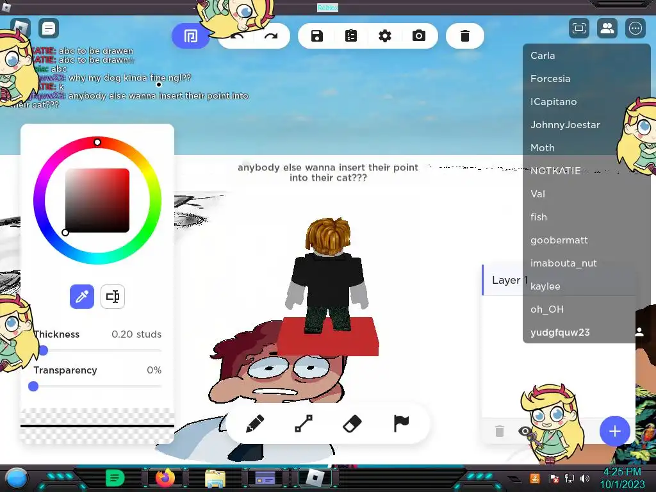Click the screen capture frame icon
Viewport: 656px width, 492px height.
pyautogui.click(x=579, y=28)
